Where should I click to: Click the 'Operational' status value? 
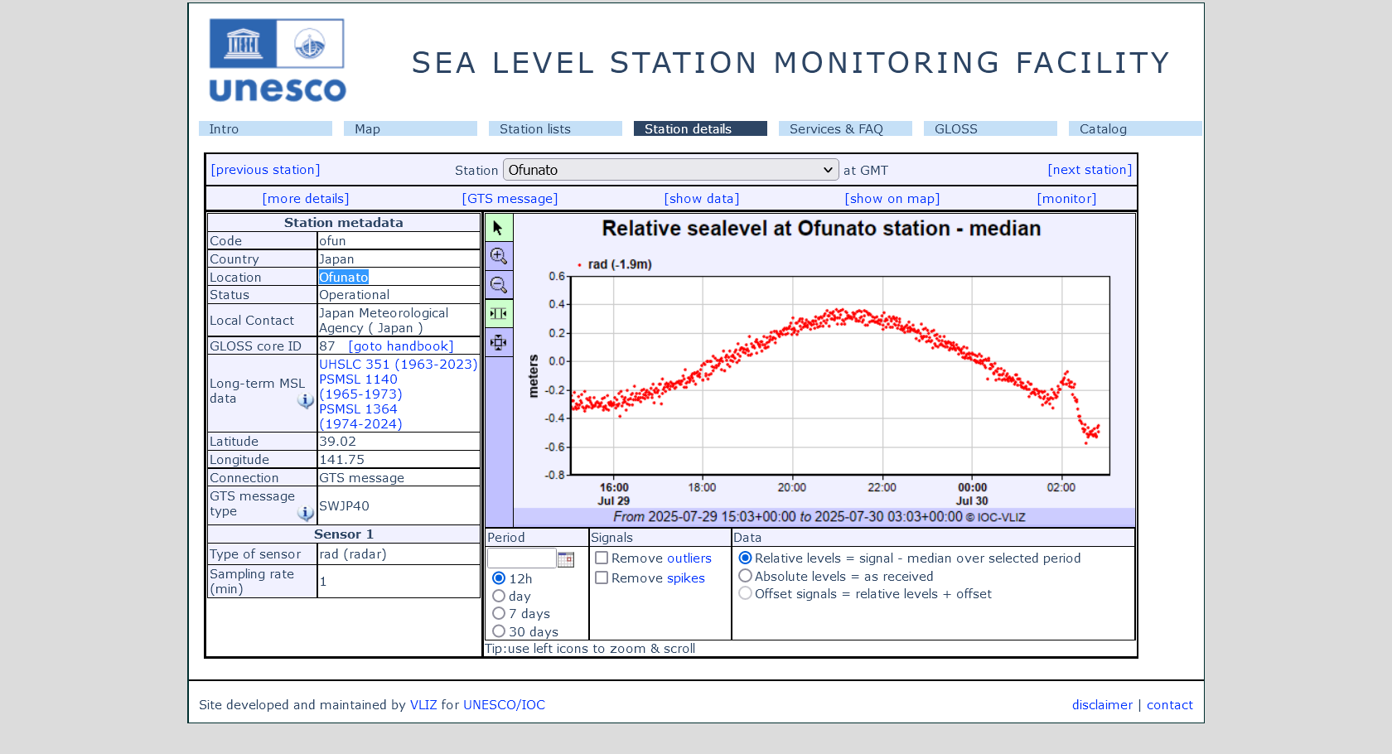pyautogui.click(x=354, y=295)
